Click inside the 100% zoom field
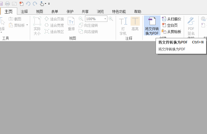207x134 pixels. [x=94, y=19]
